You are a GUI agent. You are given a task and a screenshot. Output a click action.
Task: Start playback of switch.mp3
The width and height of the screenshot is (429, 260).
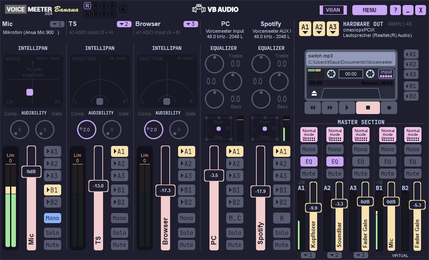tap(347, 108)
